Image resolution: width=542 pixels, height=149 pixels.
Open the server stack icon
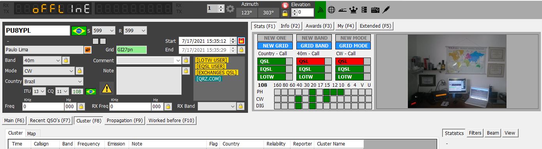pos(364,10)
